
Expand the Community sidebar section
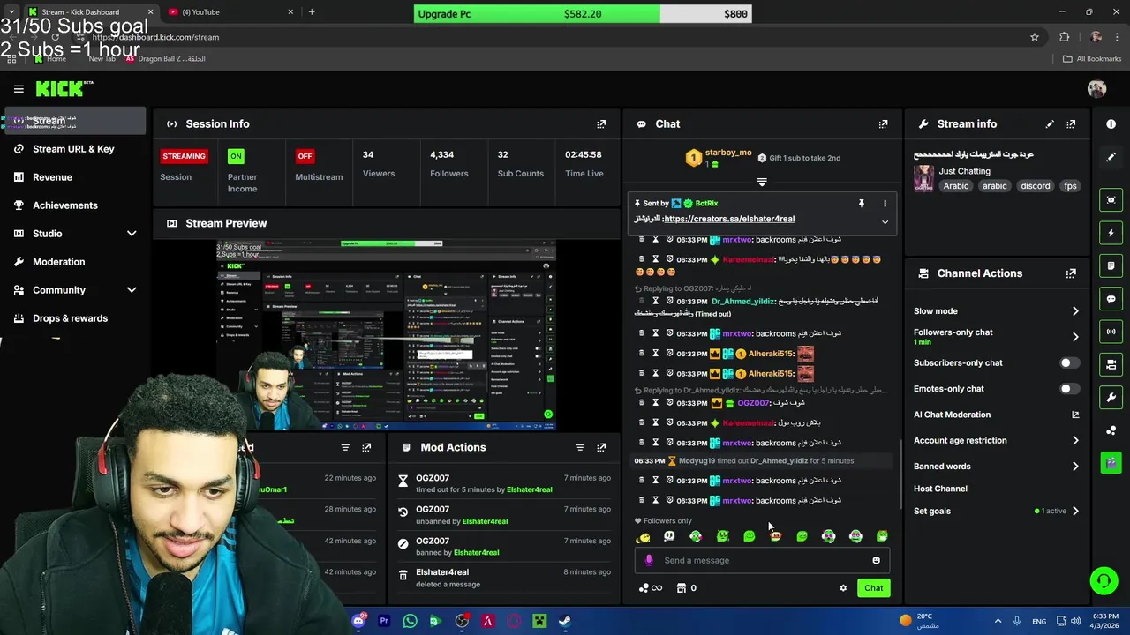pyautogui.click(x=132, y=290)
